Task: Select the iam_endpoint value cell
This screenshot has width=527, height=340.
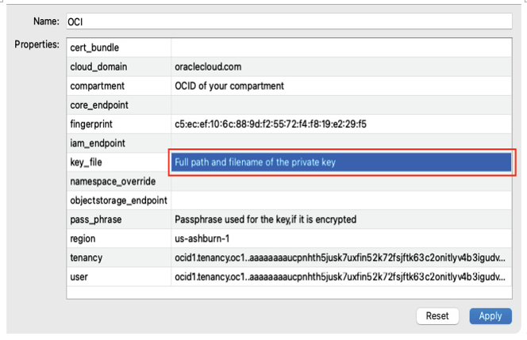Action: point(341,143)
